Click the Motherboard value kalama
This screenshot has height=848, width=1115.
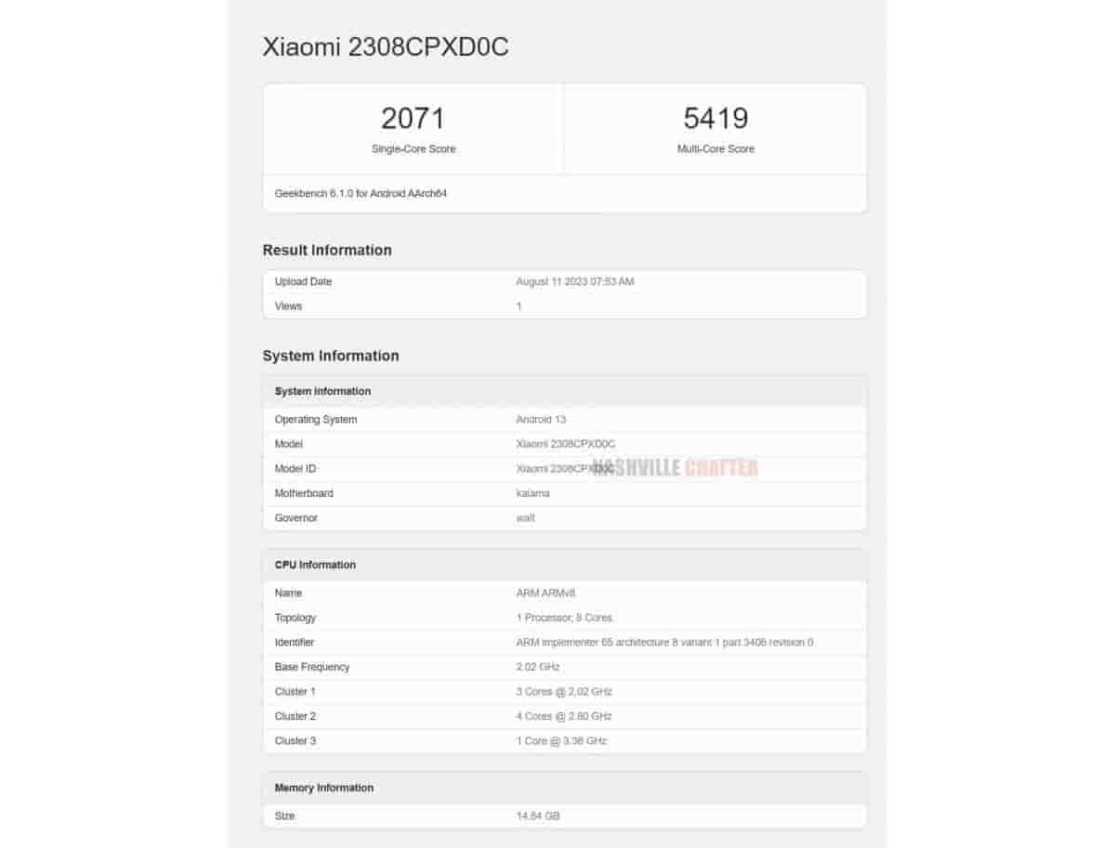coord(532,493)
